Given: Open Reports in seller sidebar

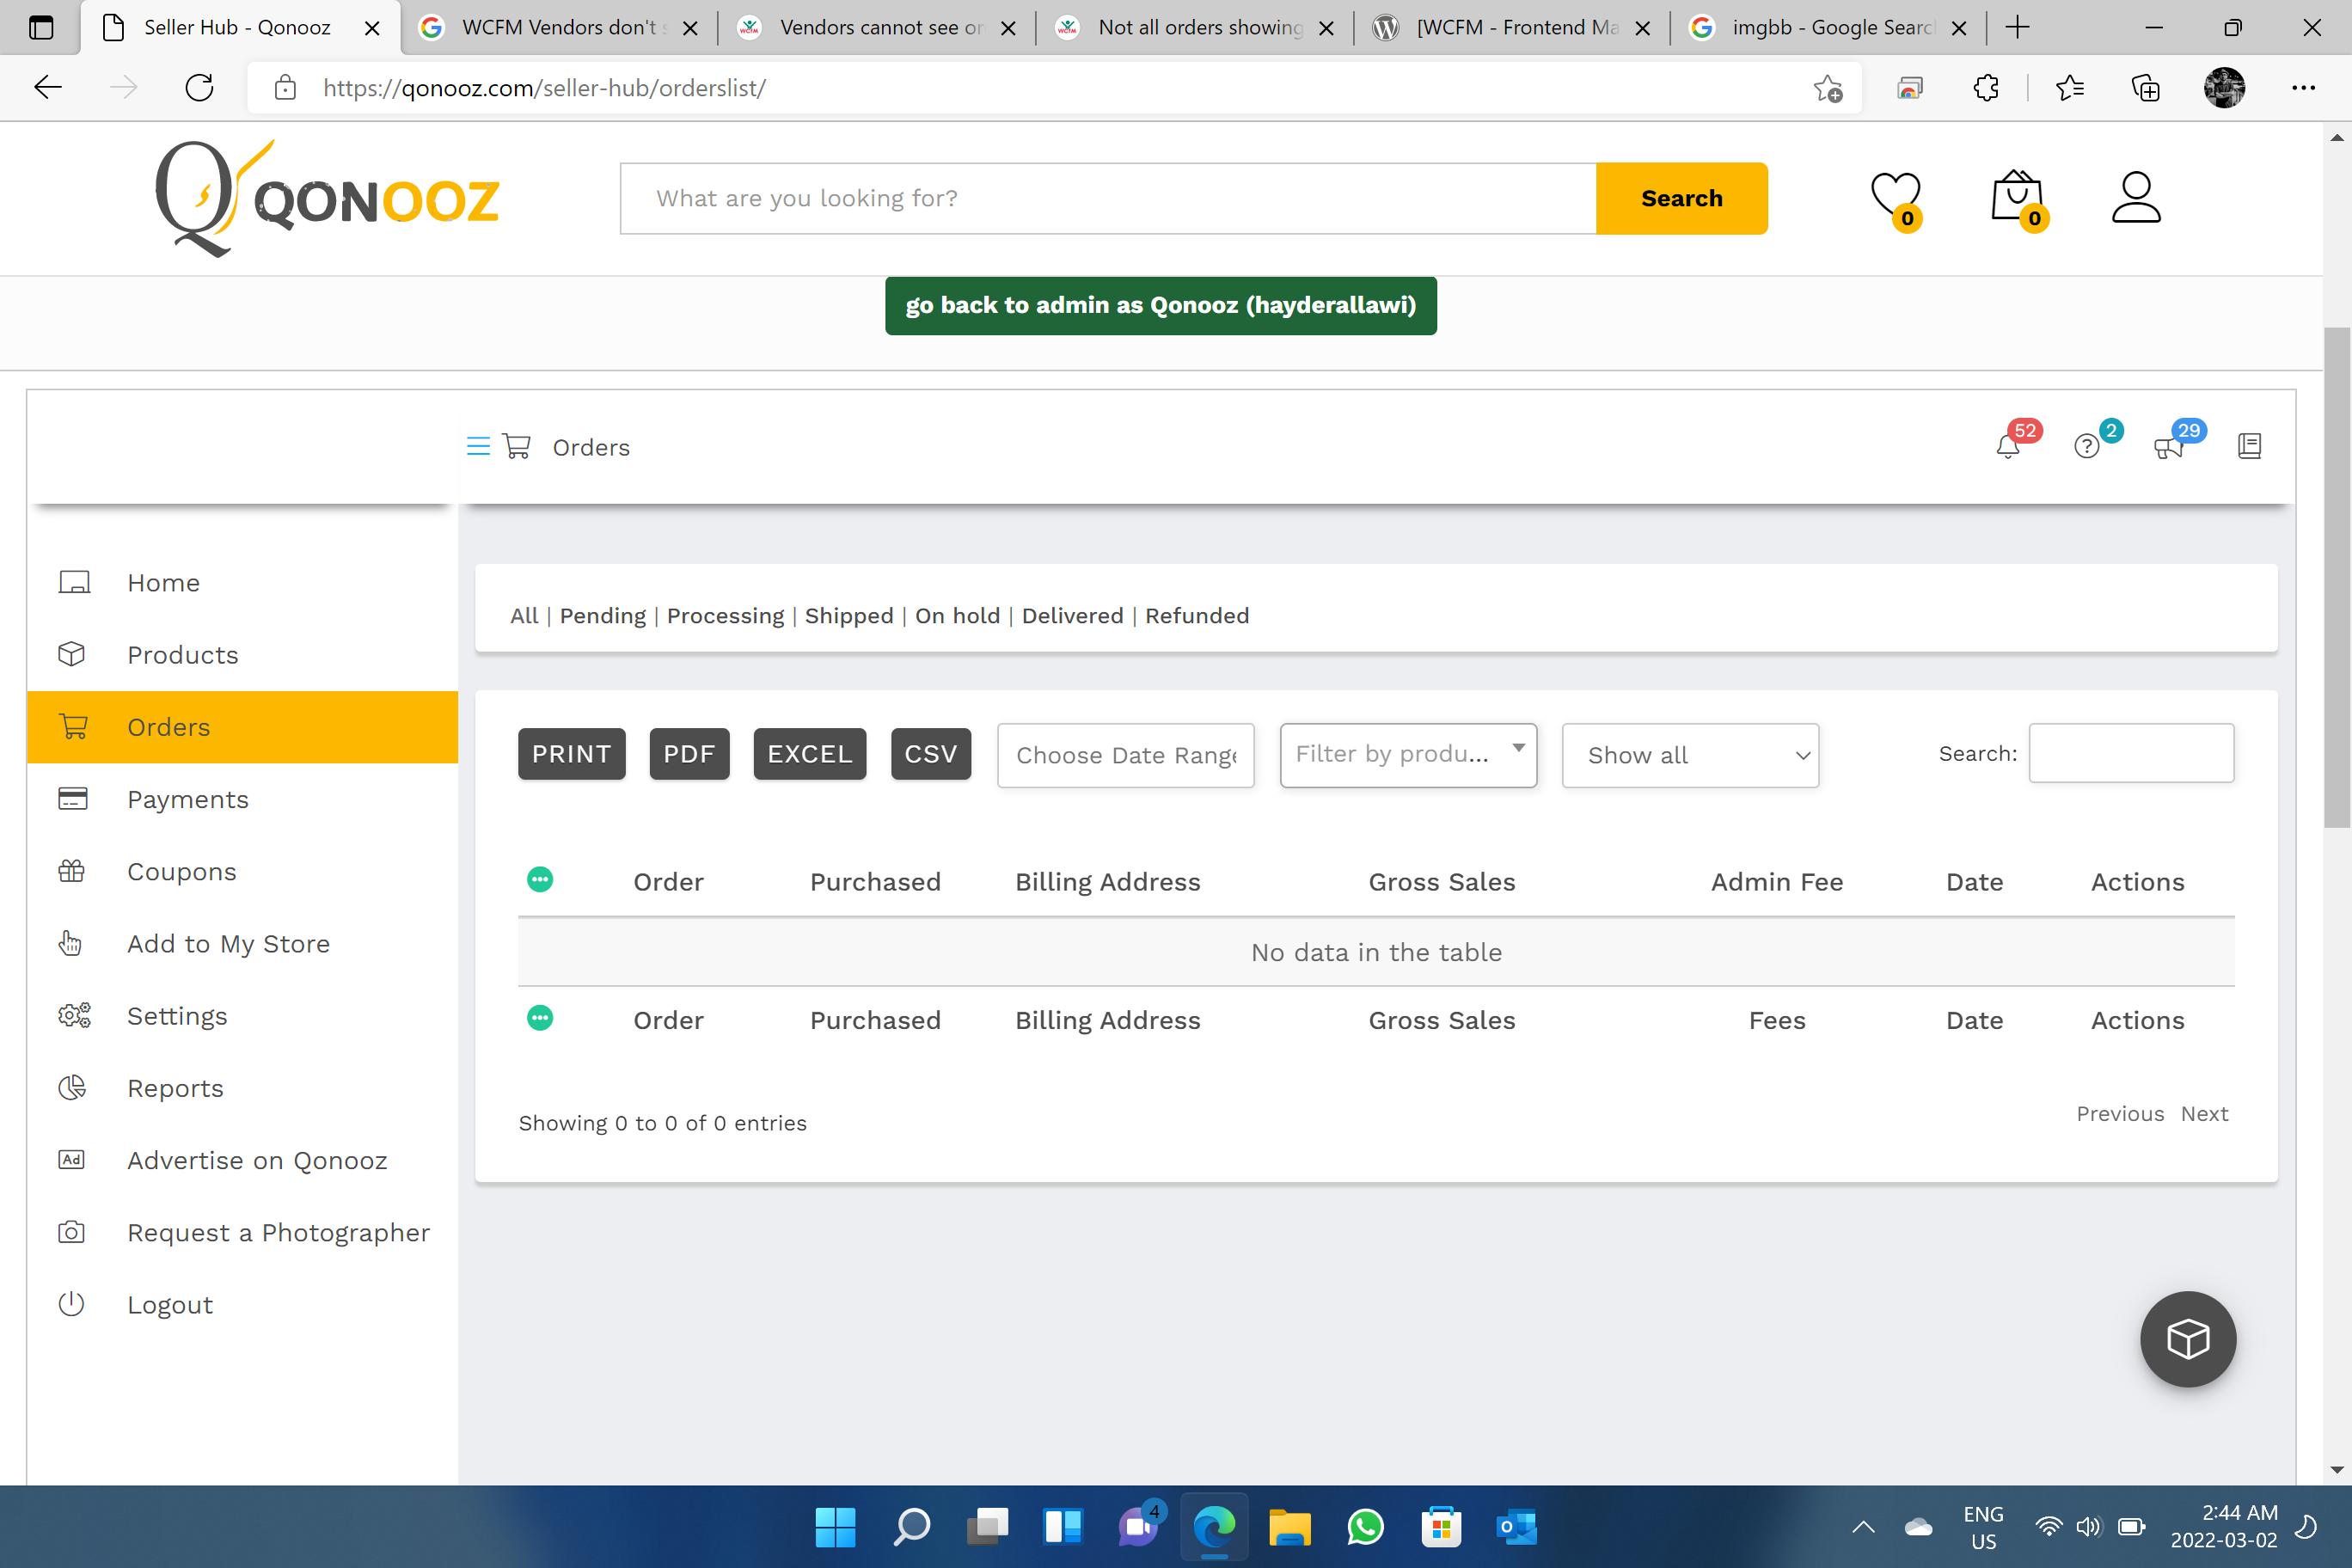Looking at the screenshot, I should pyautogui.click(x=242, y=1087).
